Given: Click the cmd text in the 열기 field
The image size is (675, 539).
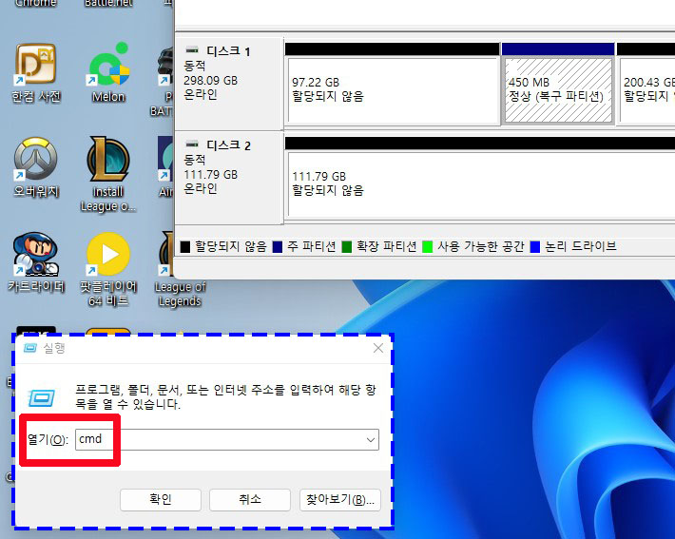Looking at the screenshot, I should pyautogui.click(x=90, y=438).
